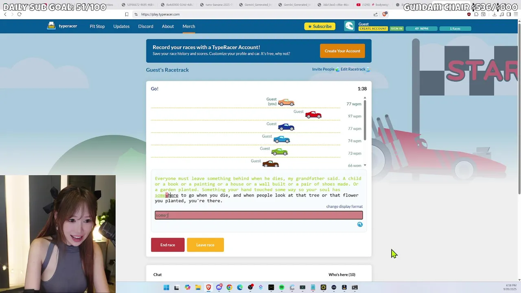Click the Subscribe button
The width and height of the screenshot is (521, 293).
[320, 26]
